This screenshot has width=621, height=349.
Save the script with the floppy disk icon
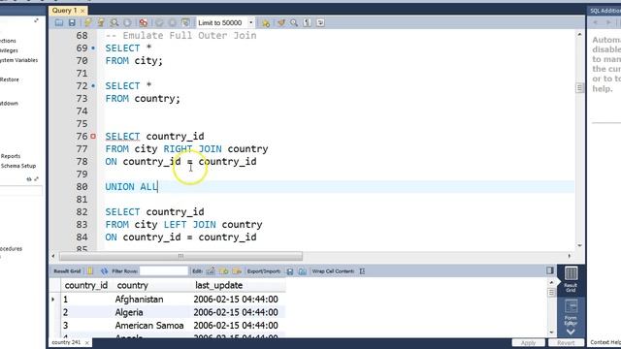point(72,23)
